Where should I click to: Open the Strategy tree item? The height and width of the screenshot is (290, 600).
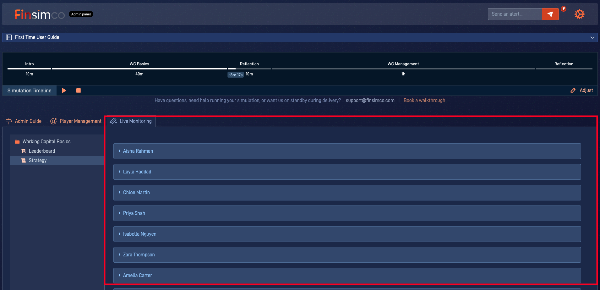(38, 161)
